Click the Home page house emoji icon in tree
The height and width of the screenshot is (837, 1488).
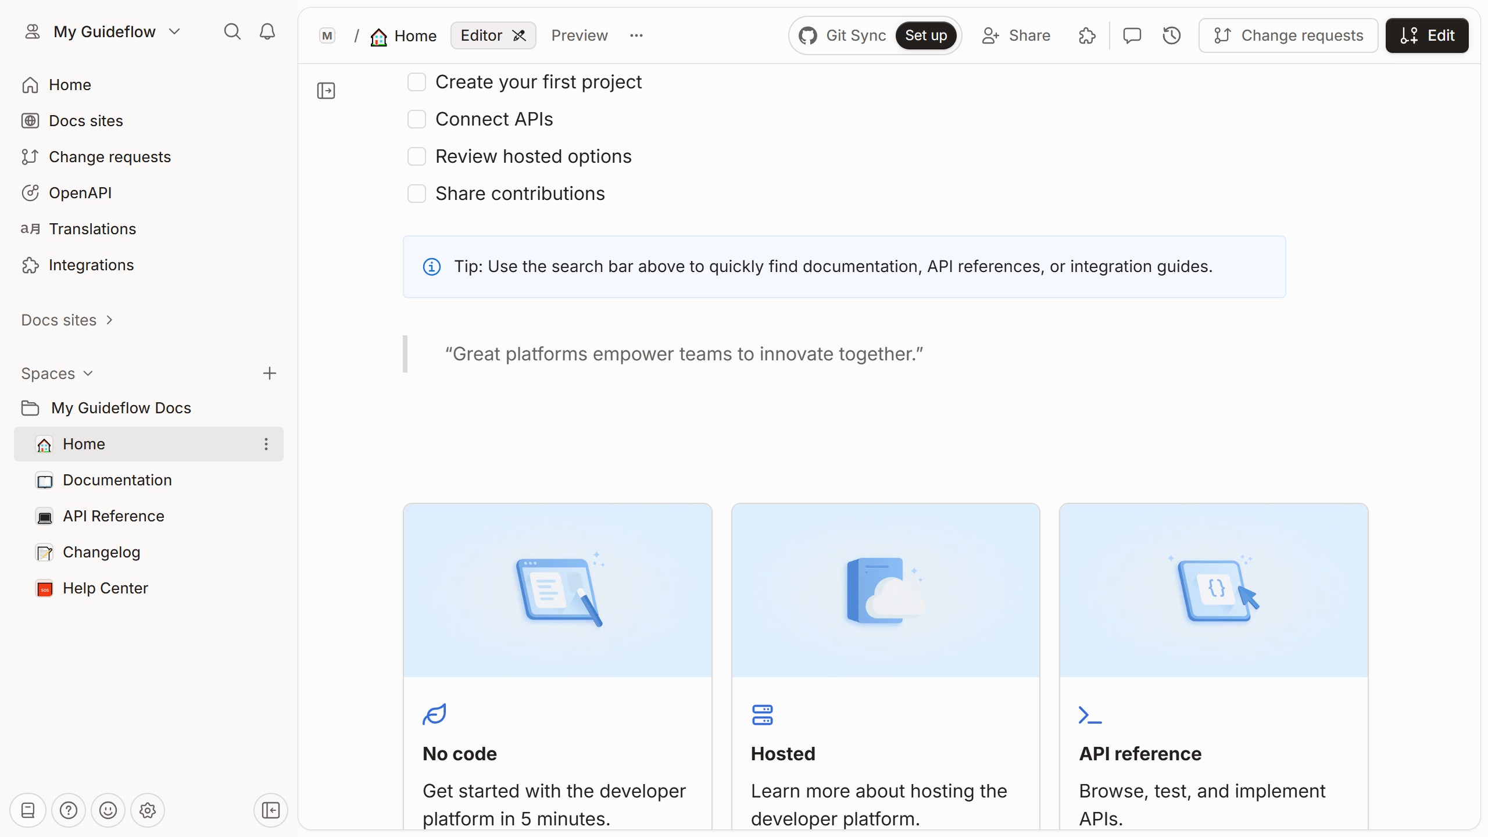click(x=44, y=445)
